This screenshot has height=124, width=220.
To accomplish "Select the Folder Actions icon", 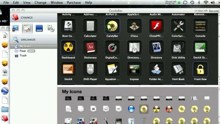I will pos(156,69).
